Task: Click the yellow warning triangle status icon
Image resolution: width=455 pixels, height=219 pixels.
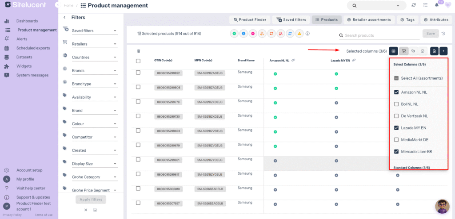Action: click(299, 34)
